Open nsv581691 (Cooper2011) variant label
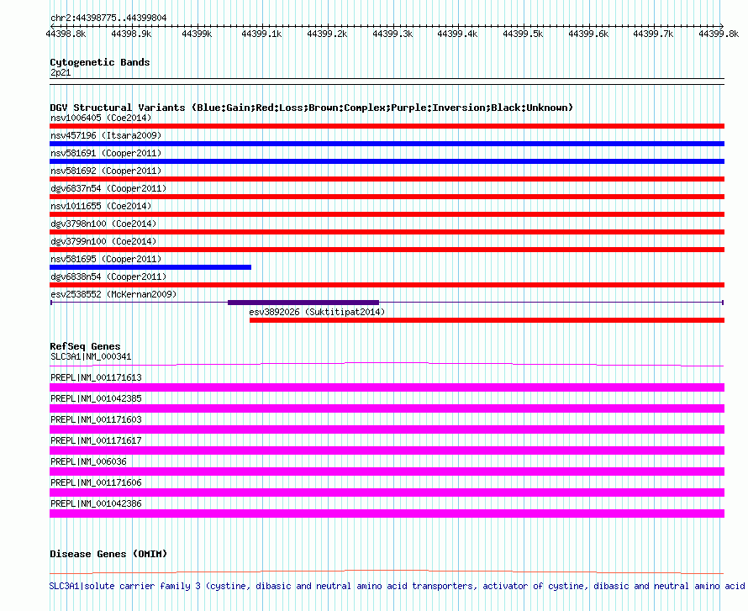This screenshot has height=611, width=748. [x=106, y=153]
